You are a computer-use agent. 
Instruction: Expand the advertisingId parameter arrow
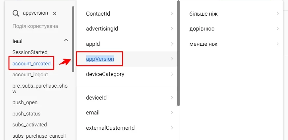pyautogui.click(x=172, y=29)
